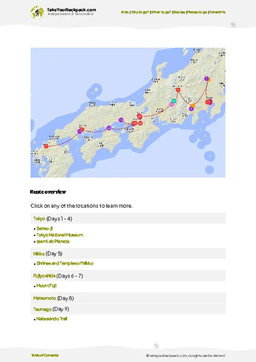
Task: Select the purple map marker at Nikko
Action: point(207,79)
